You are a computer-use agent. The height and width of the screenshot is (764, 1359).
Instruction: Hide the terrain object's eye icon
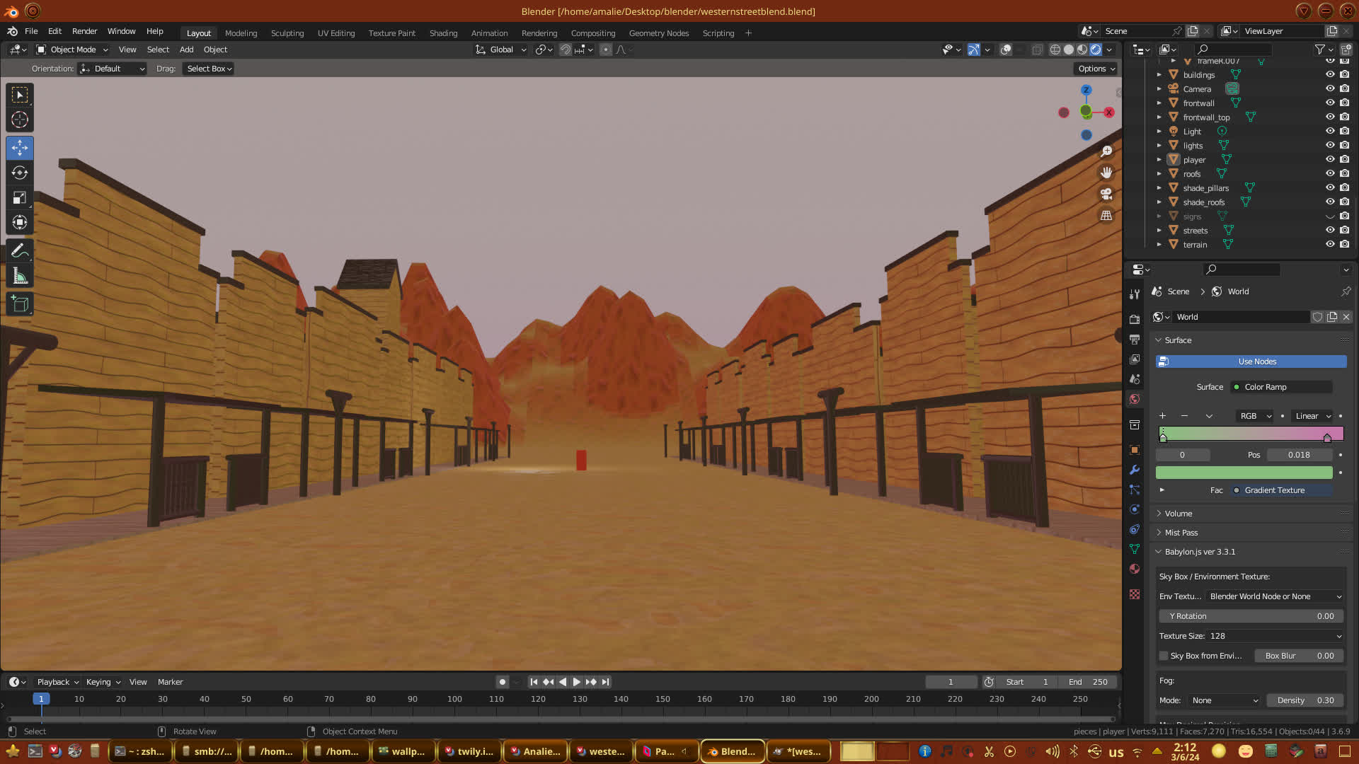1330,245
